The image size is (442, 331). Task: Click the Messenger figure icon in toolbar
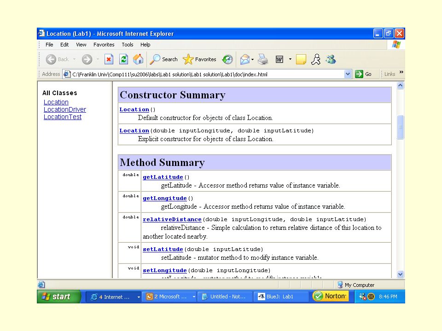point(316,59)
